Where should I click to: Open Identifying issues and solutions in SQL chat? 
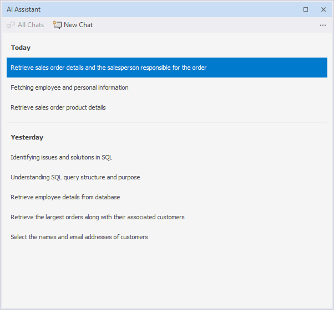point(62,157)
